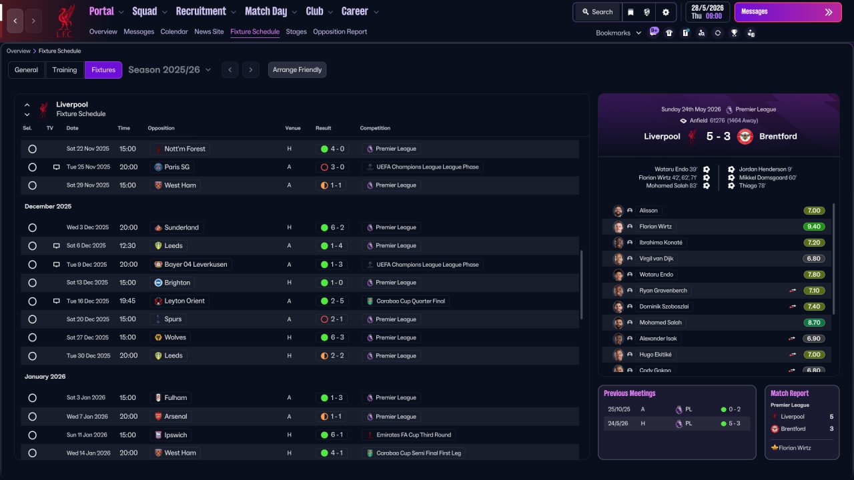Open the trophy bookmark icon
The width and height of the screenshot is (854, 480).
coord(734,33)
